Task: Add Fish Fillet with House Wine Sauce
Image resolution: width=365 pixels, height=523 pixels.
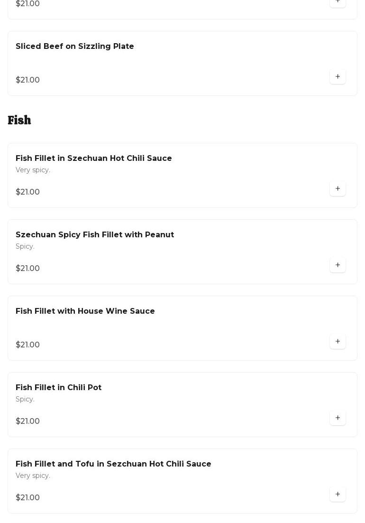Action: (x=338, y=341)
